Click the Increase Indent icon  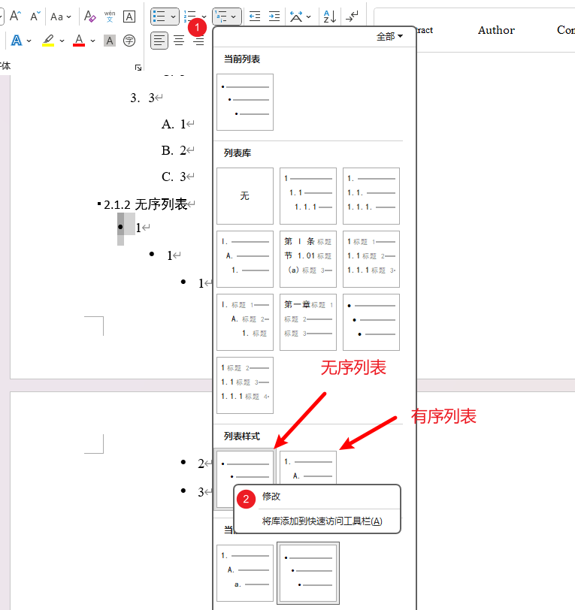click(274, 17)
